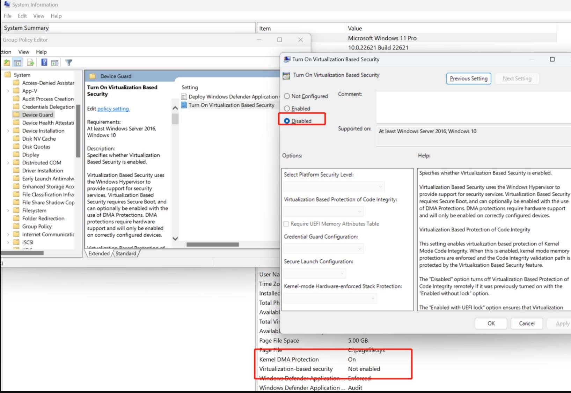Viewport: 571px width, 393px height.
Task: Toggle the Show/Hide Console Tree toolbar icon
Action: [17, 62]
